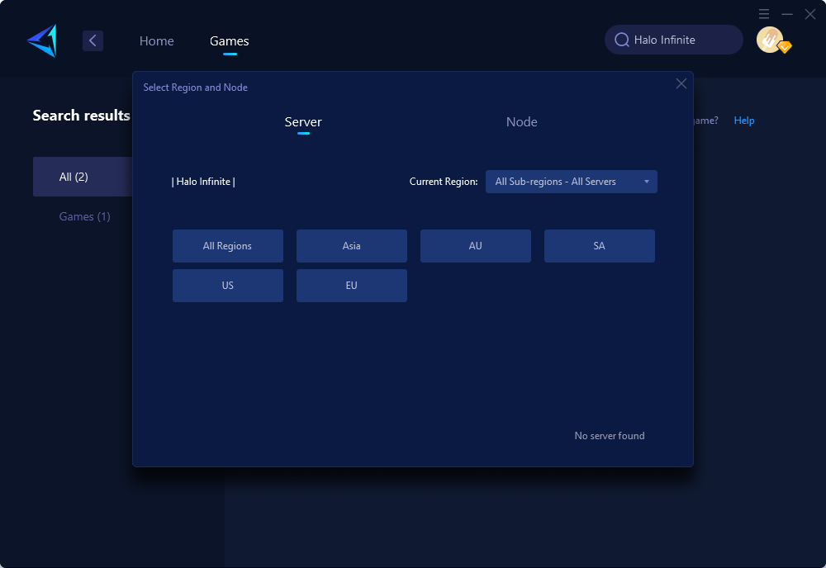The height and width of the screenshot is (568, 826).
Task: Switch to the Node tab
Action: pos(521,122)
